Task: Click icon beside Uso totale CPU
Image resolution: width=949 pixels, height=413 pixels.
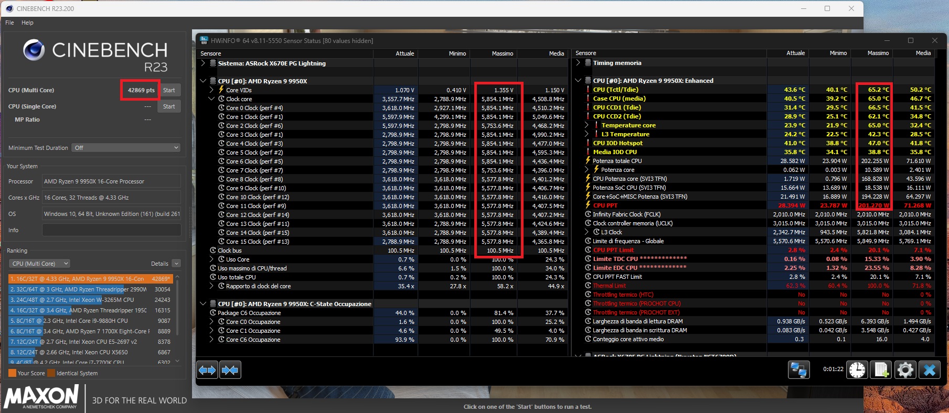Action: coord(213,277)
